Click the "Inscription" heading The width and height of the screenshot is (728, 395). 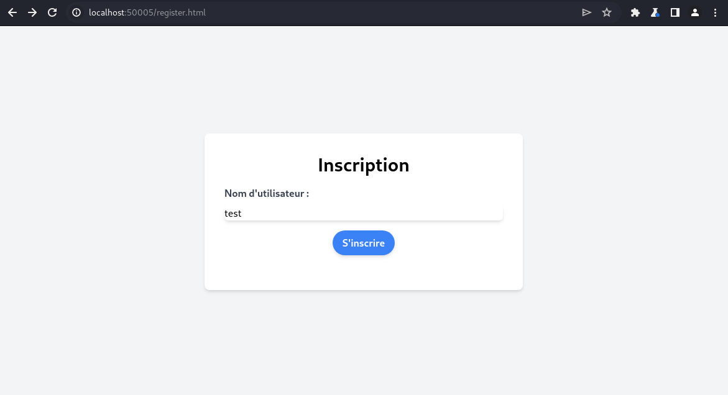364,165
